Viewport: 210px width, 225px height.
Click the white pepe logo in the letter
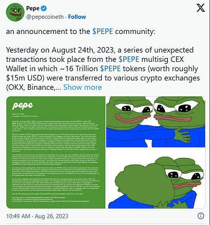[x=22, y=106]
